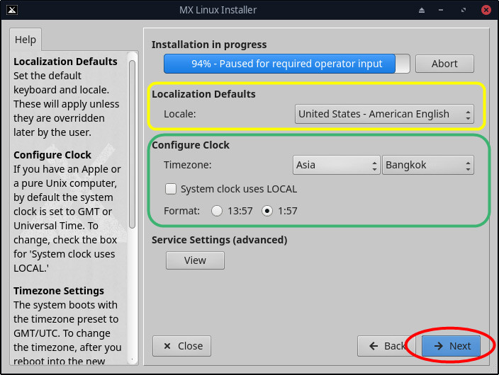View the advanced service settings

[195, 260]
